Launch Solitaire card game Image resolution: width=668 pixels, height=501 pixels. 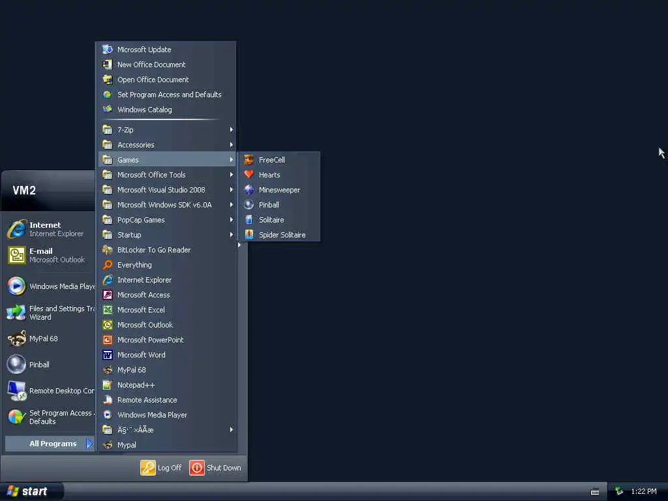[x=279, y=220]
